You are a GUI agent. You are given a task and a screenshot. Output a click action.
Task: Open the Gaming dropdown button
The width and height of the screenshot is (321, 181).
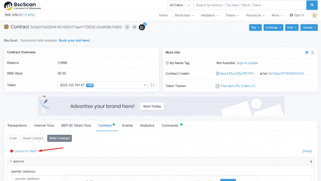coord(309,28)
